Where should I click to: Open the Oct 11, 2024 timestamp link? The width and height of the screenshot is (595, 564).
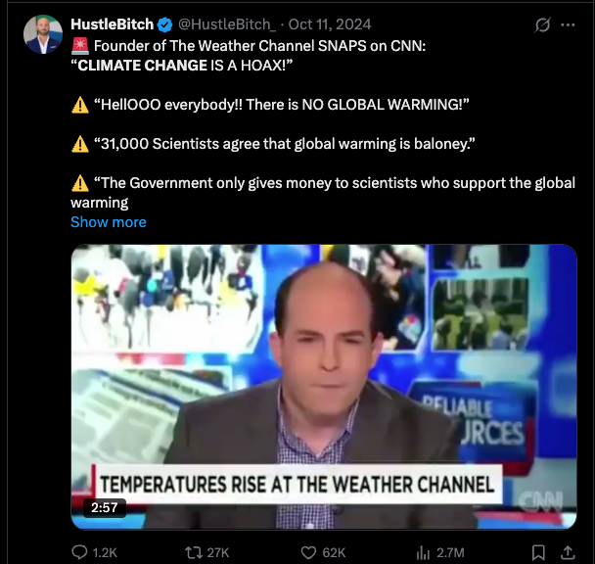(x=330, y=24)
